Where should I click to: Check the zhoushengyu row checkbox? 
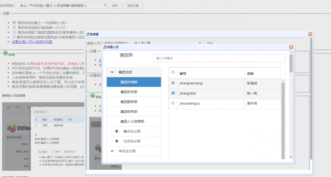point(173,103)
